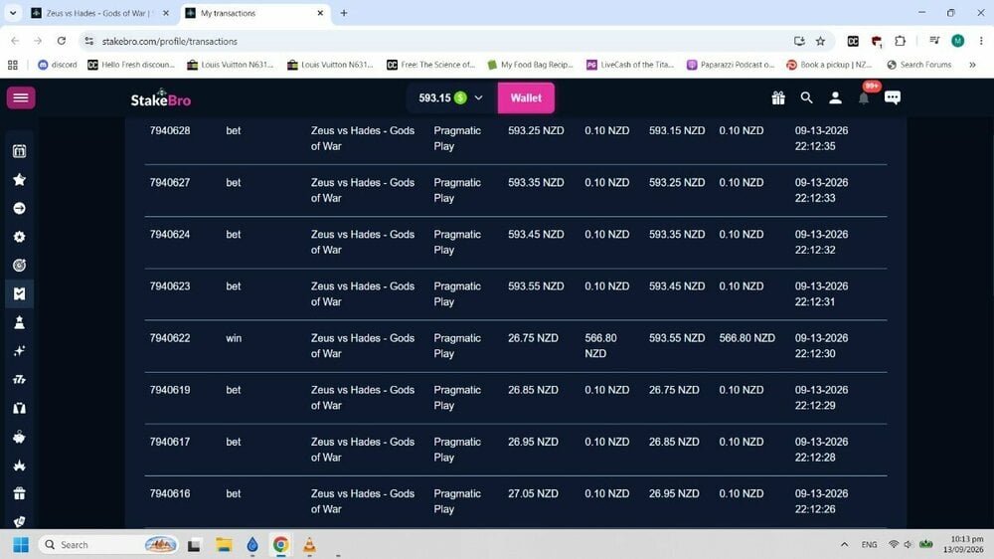Click the StakeBro logo
Screen dimensions: 994x559
point(160,97)
